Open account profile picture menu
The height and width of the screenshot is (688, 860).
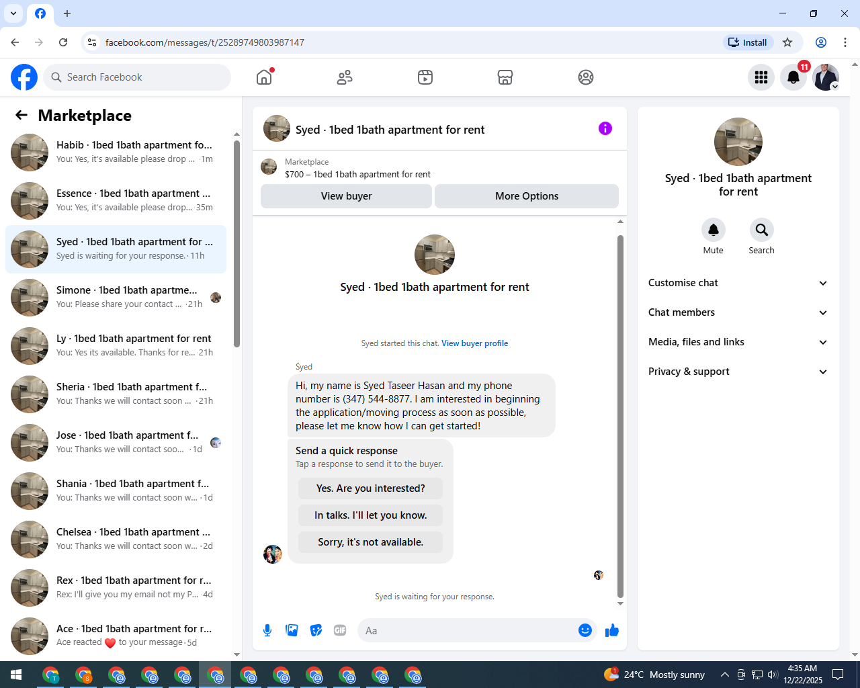(x=826, y=77)
